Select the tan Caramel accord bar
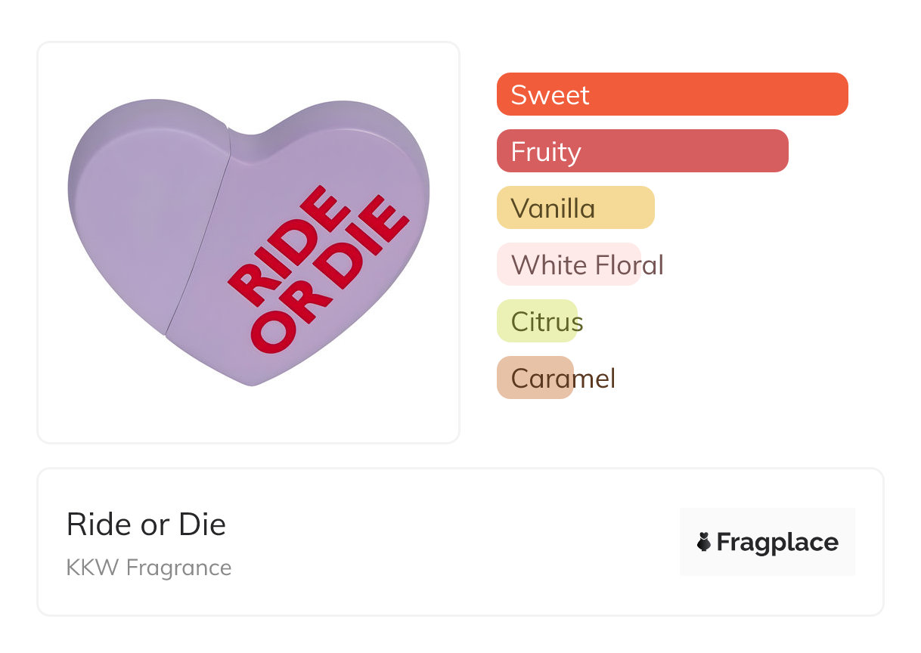 pos(535,378)
